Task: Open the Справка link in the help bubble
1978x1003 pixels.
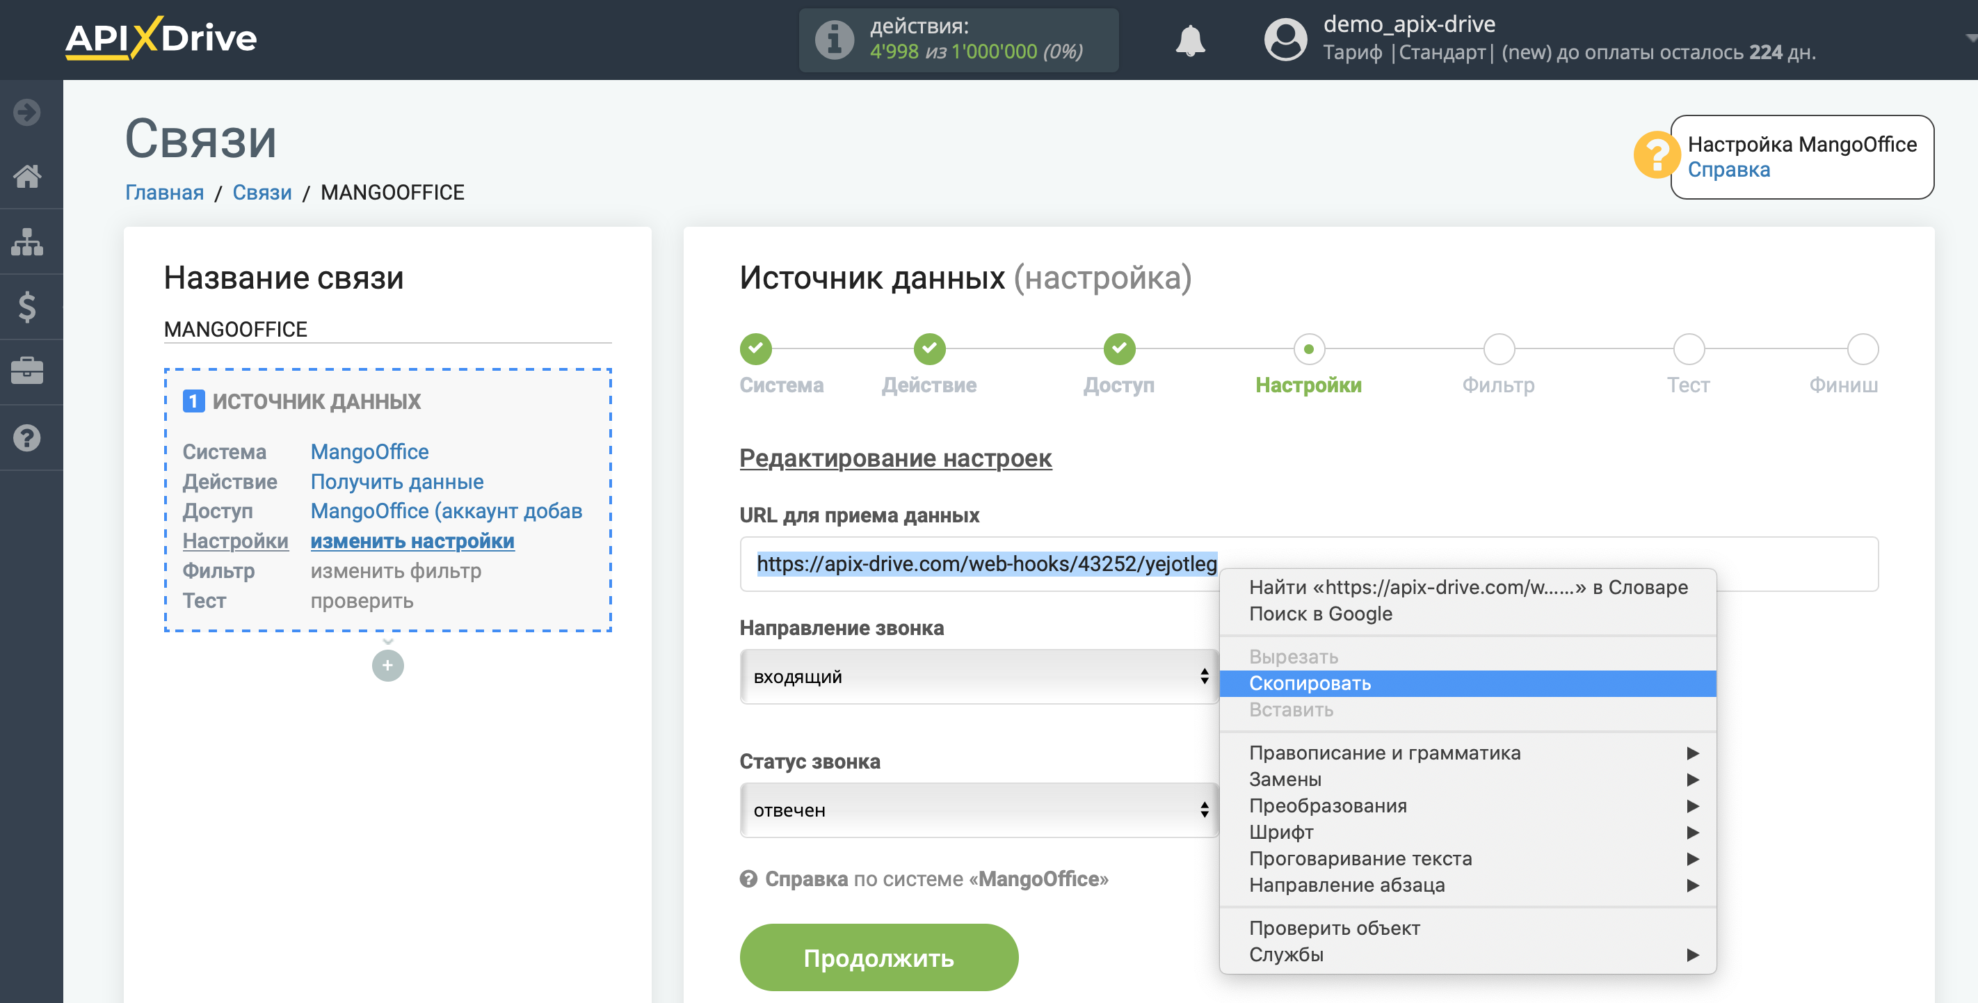Action: pyautogui.click(x=1728, y=170)
